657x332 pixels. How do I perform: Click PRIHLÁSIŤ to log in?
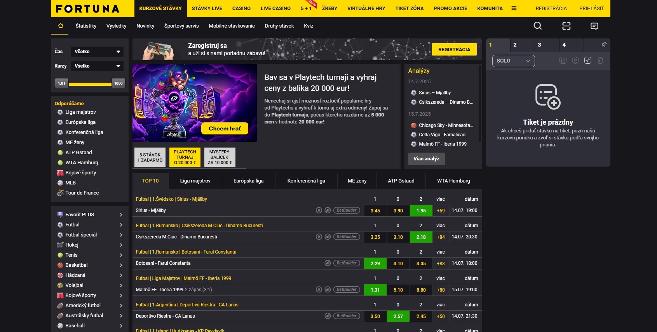click(592, 9)
